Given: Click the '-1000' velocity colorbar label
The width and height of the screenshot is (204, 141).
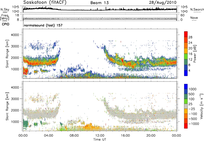Looking at the screenshot, I should coord(194,124).
